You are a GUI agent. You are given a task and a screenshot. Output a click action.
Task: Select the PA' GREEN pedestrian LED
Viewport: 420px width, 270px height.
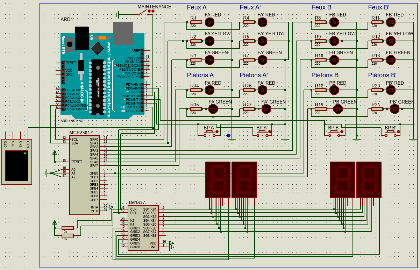coord(266,109)
